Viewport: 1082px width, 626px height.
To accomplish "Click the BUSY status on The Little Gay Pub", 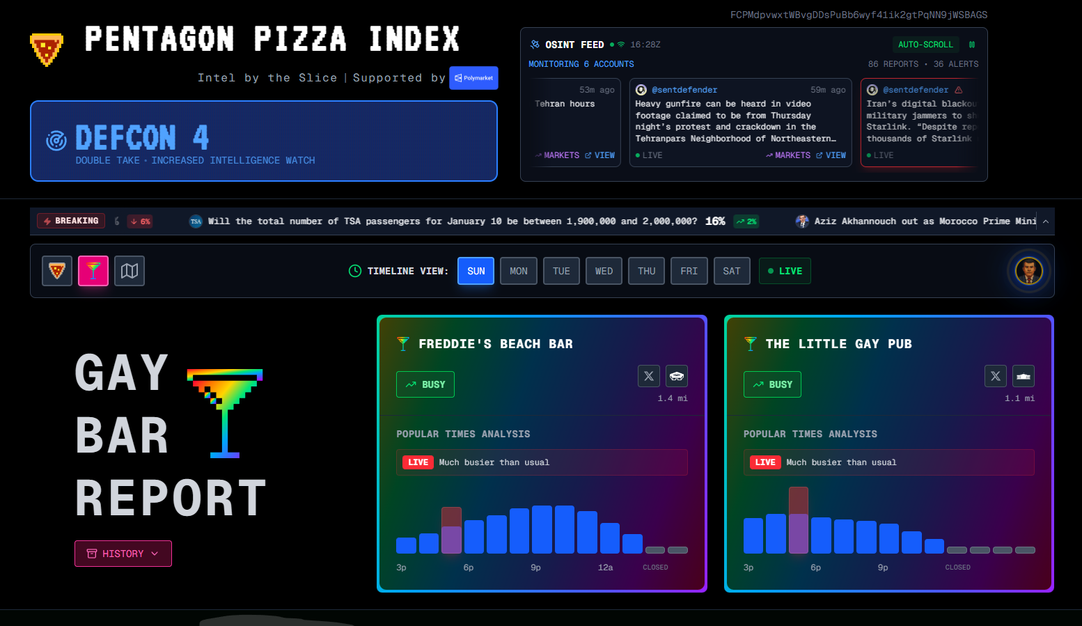I will pyautogui.click(x=772, y=384).
